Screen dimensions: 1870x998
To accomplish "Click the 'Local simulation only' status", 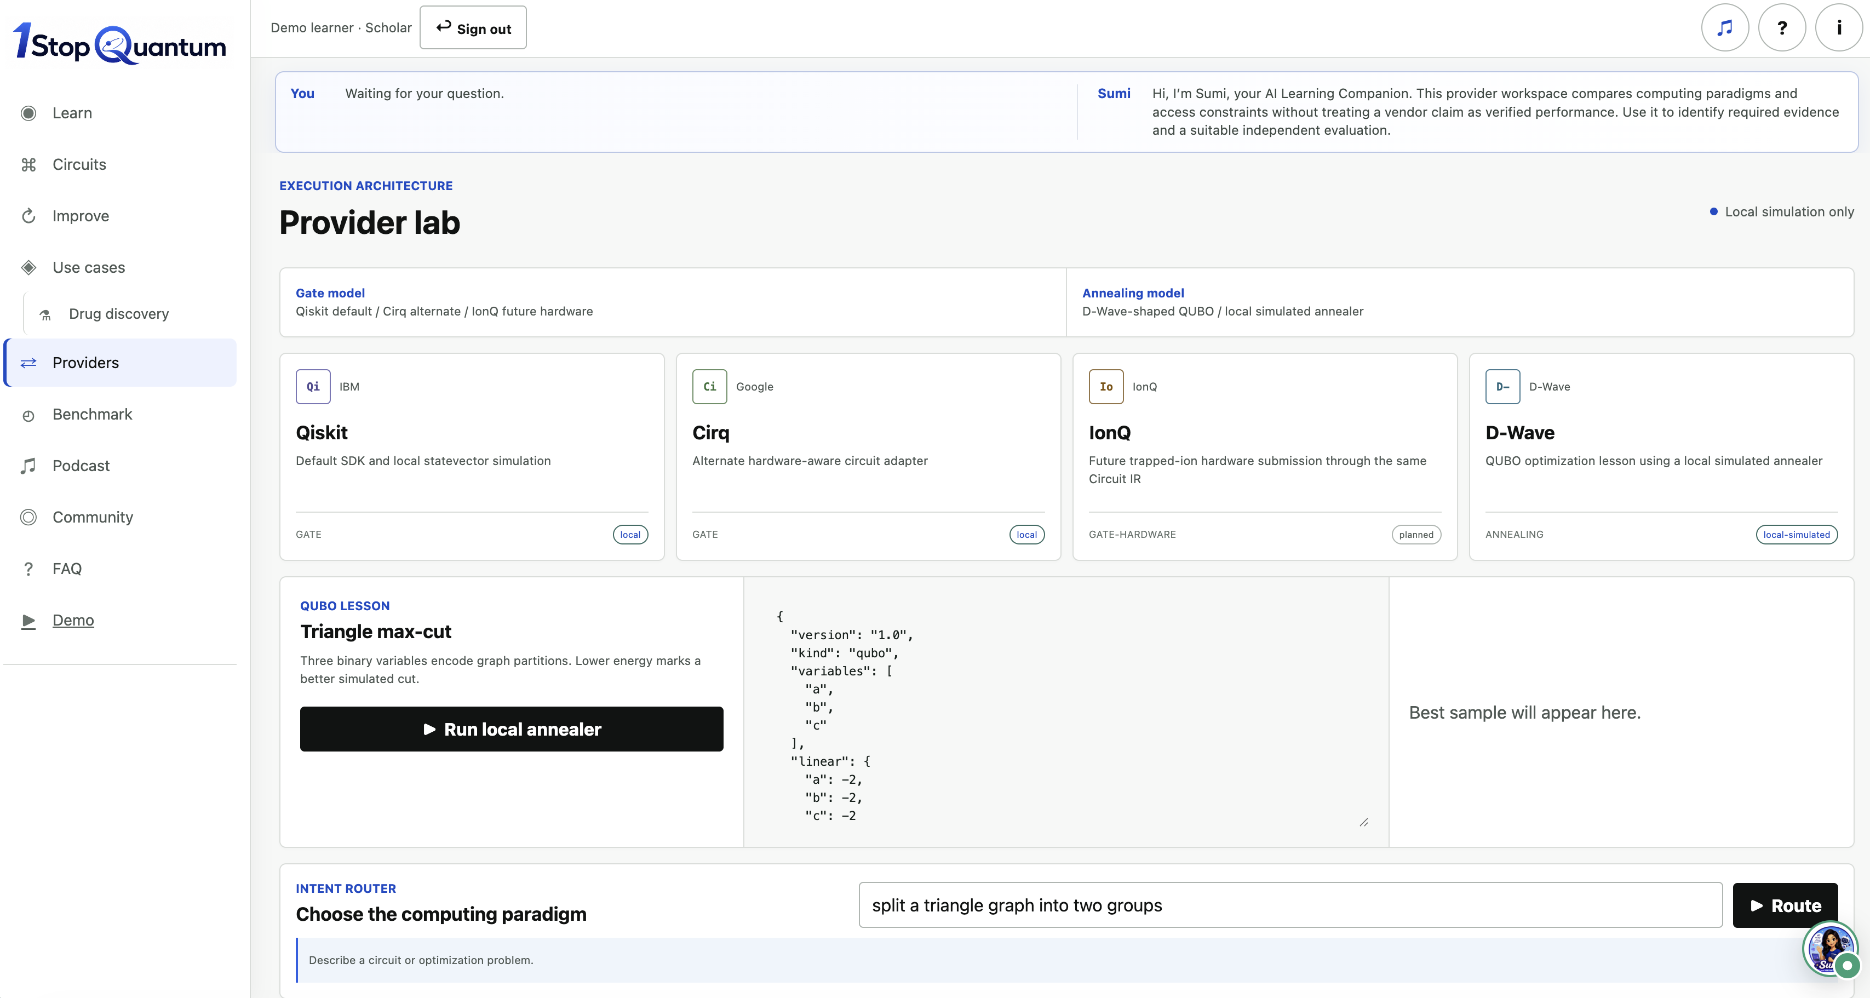I will (1781, 212).
